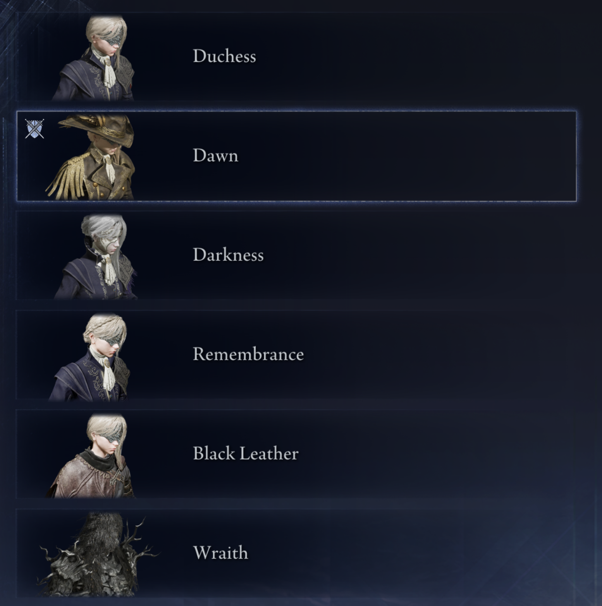The image size is (602, 606).
Task: Click empty space in Darkness row
Action: [413, 255]
